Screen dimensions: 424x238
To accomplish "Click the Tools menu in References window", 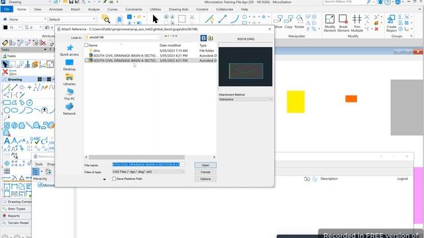I will tap(39, 164).
